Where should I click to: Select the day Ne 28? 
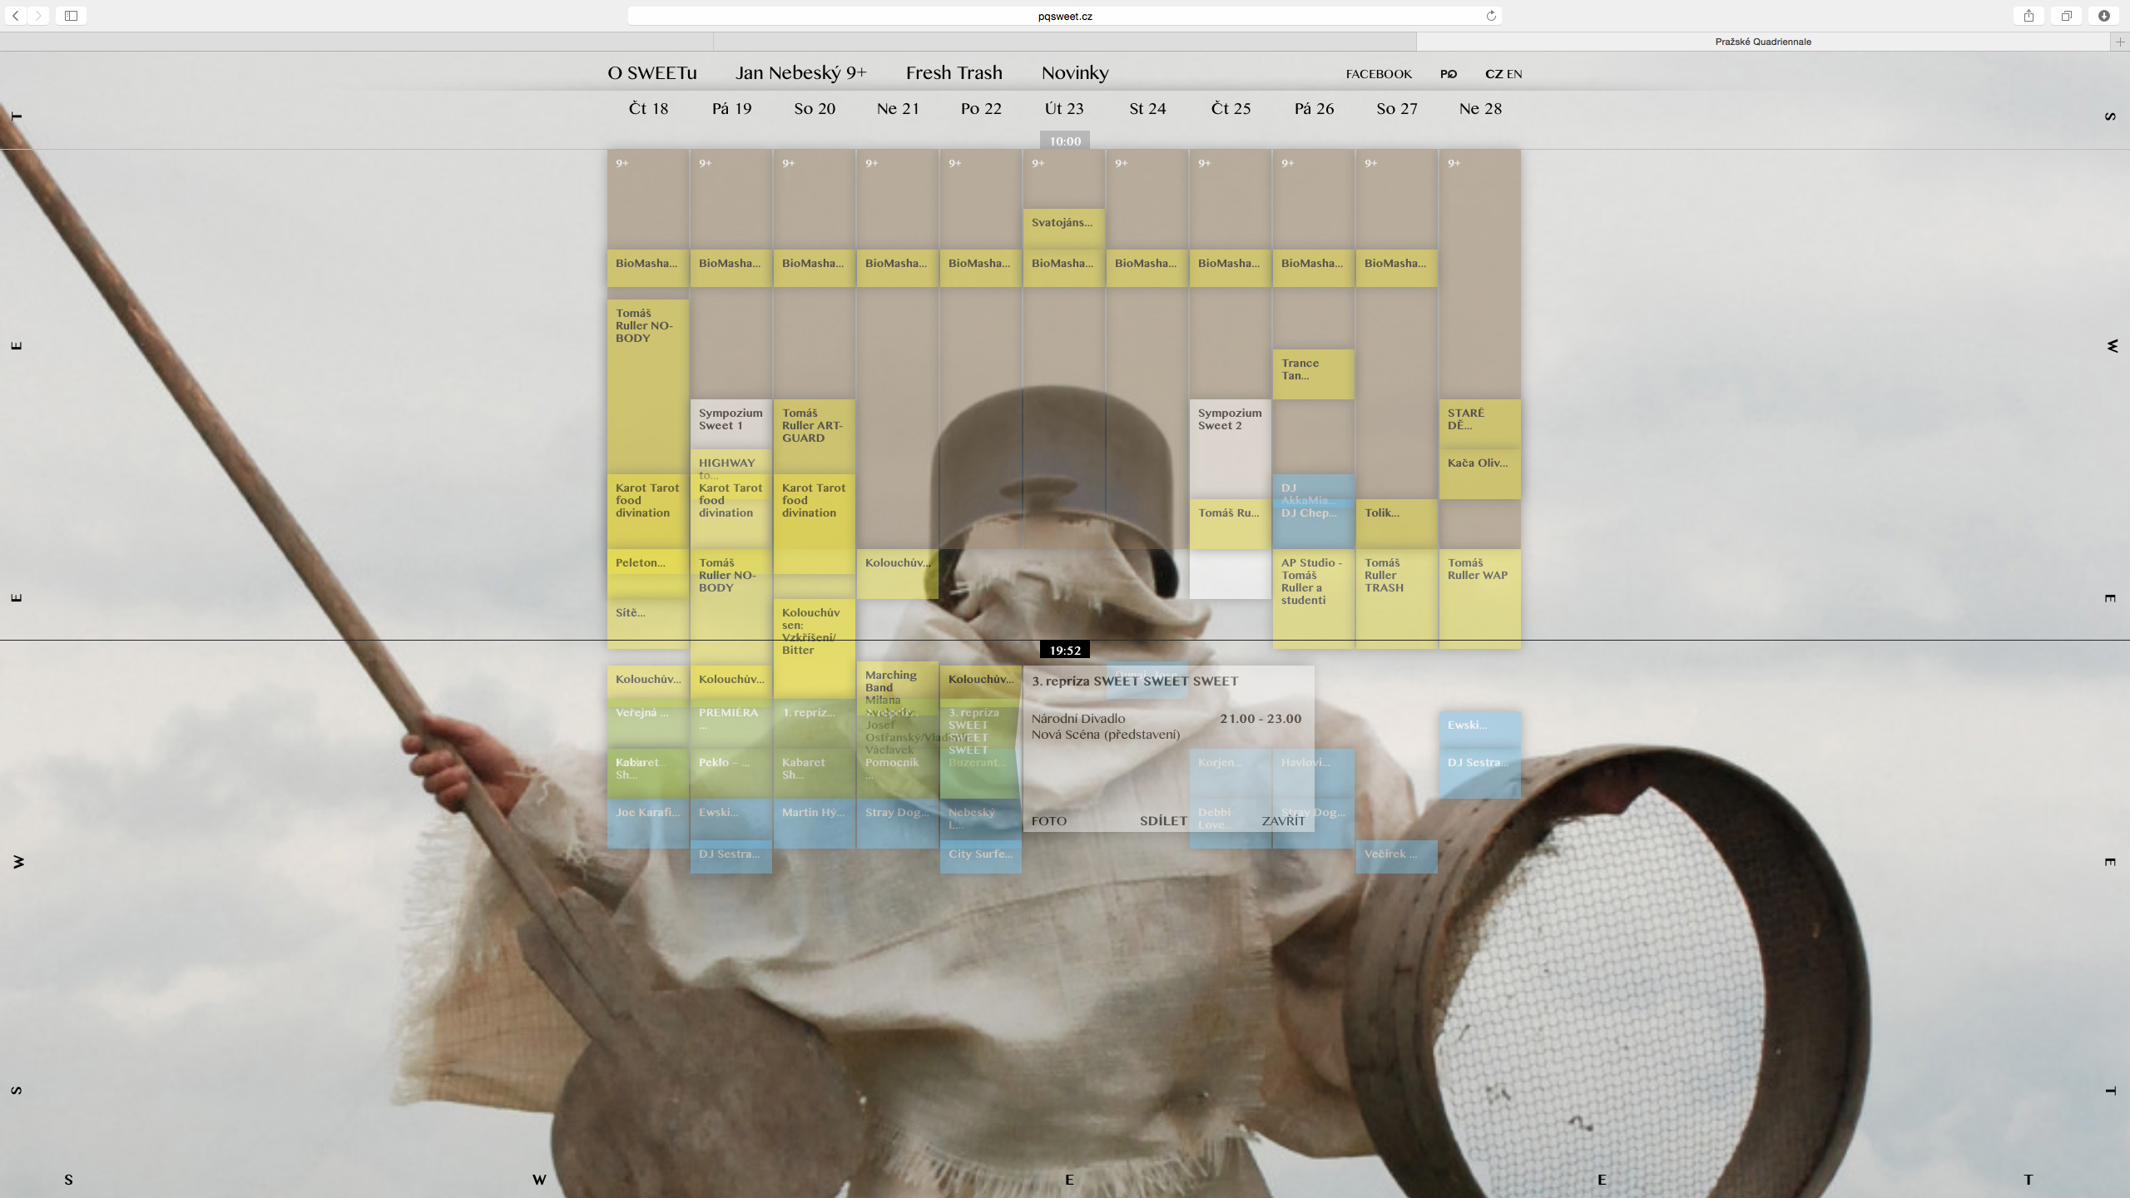coord(1480,109)
